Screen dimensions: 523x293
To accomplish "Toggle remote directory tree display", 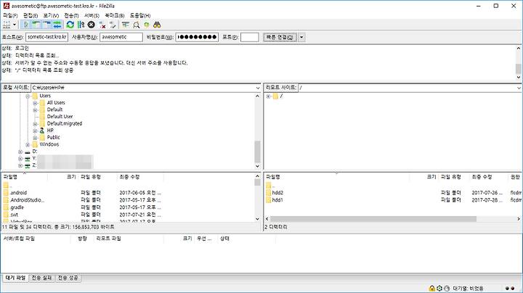I will [x=46, y=25].
